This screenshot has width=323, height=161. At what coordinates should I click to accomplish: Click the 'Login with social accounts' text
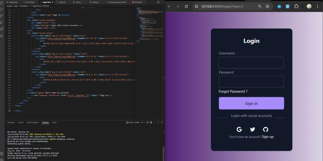click(251, 116)
